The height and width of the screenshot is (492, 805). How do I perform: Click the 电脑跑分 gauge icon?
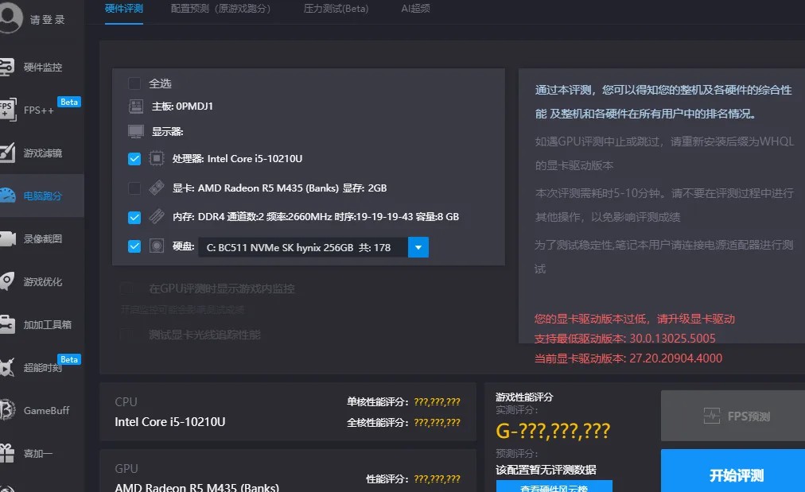pyautogui.click(x=7, y=196)
